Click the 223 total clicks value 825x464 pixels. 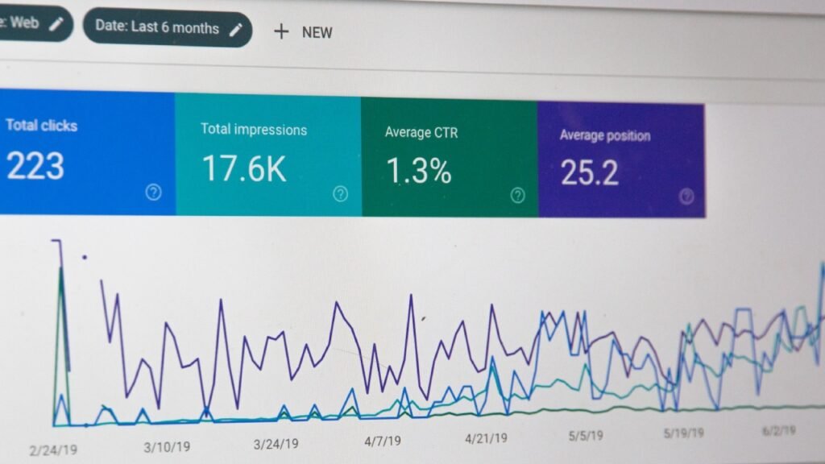pos(35,166)
